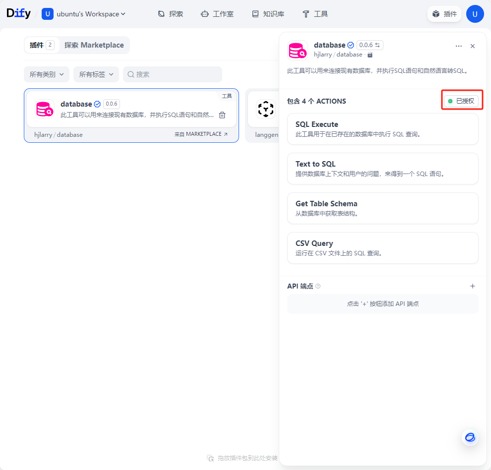The image size is (491, 470).
Task: Click the plugin description text in detail panel
Action: [378, 71]
